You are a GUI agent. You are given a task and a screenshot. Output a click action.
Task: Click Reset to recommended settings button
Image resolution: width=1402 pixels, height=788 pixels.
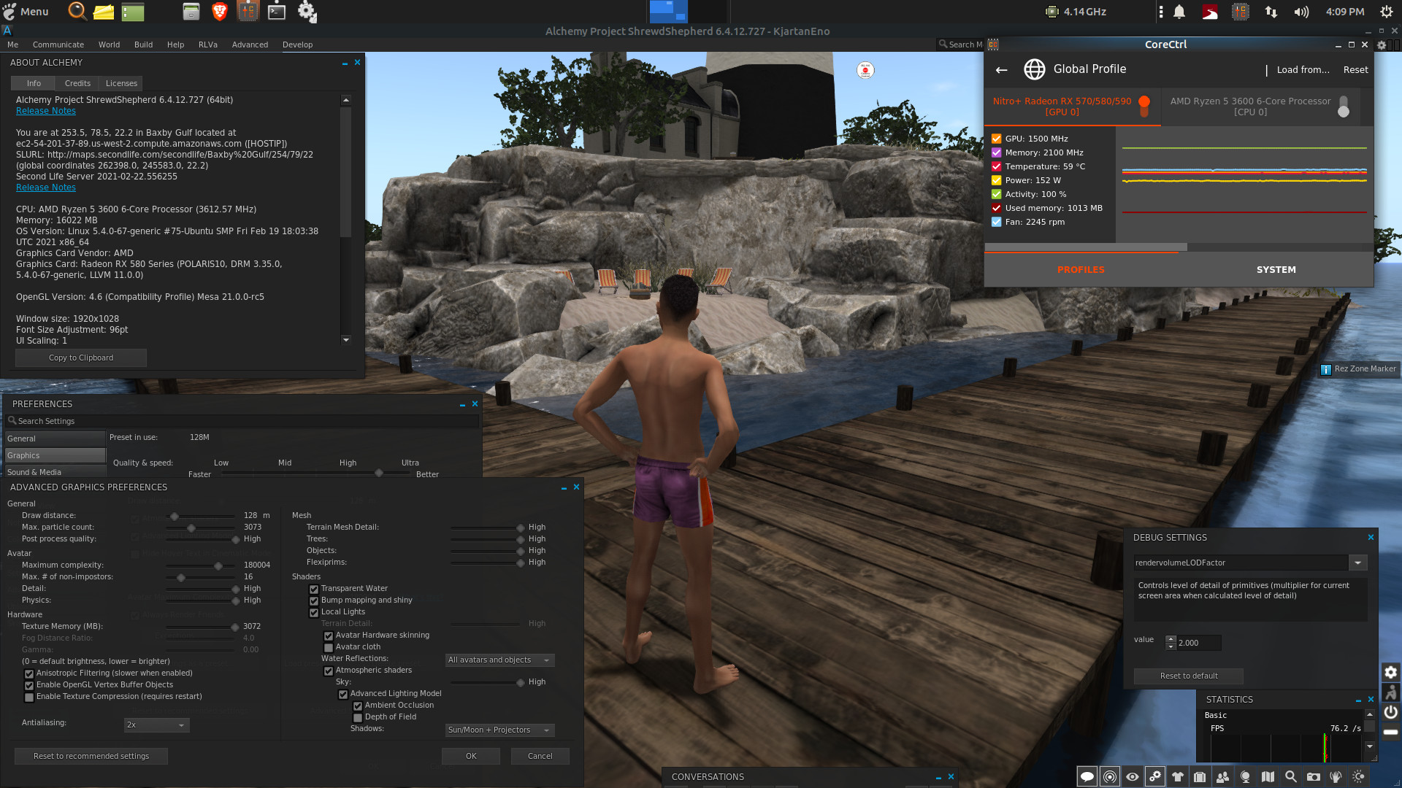pos(91,755)
